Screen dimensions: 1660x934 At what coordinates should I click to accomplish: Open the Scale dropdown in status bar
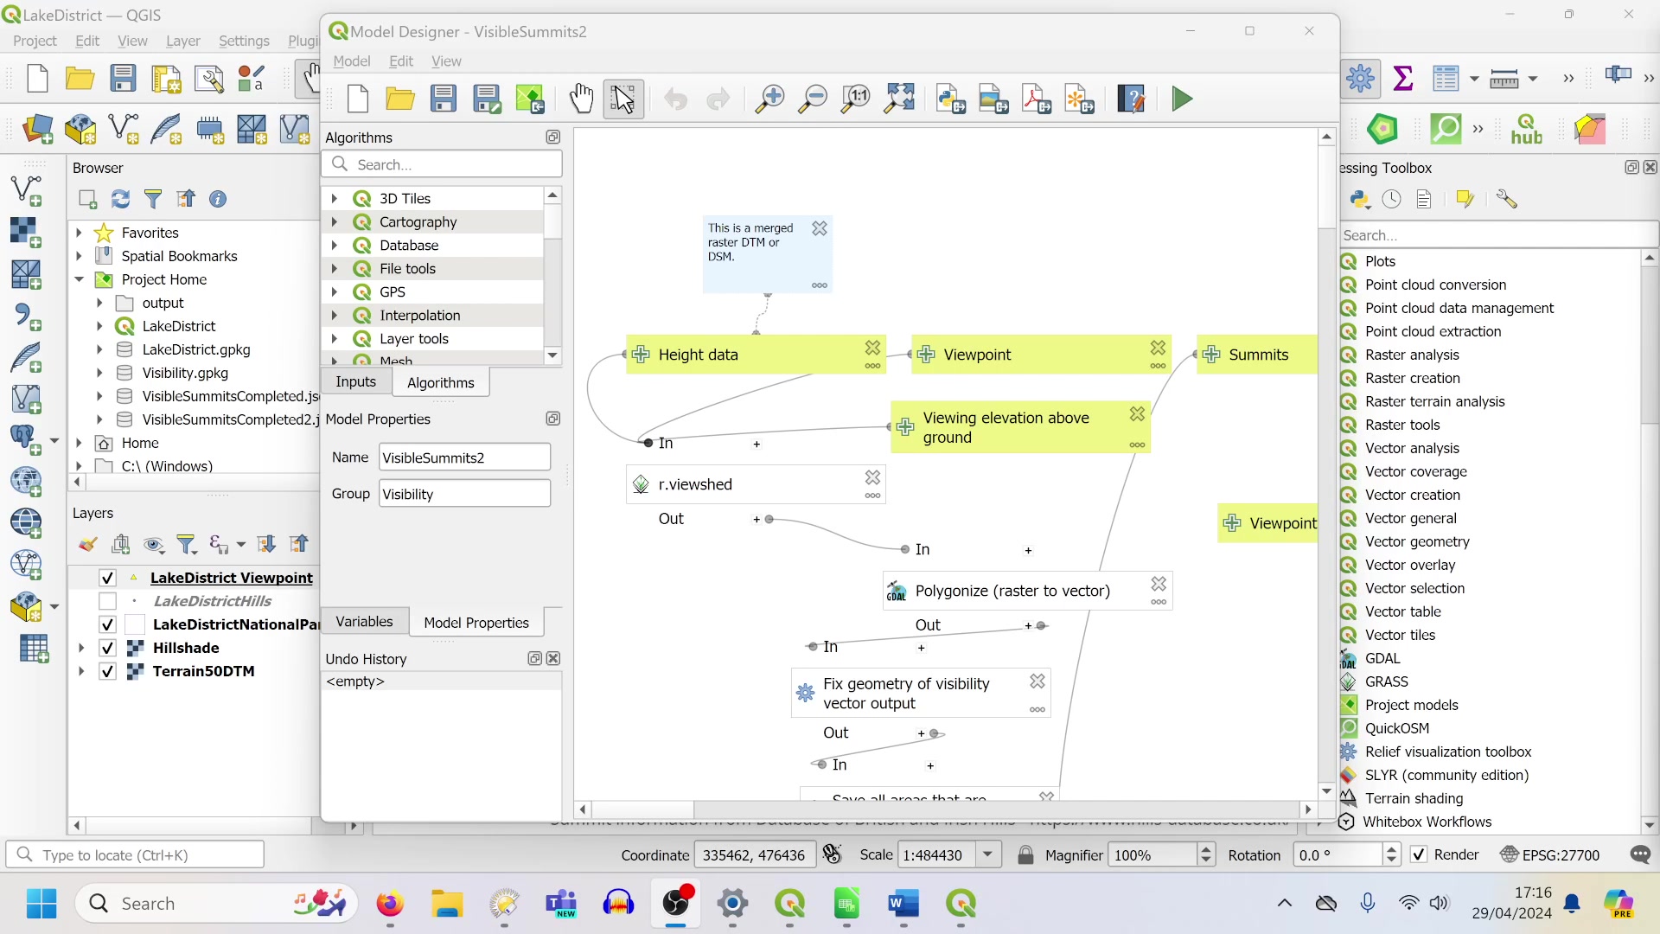987,854
